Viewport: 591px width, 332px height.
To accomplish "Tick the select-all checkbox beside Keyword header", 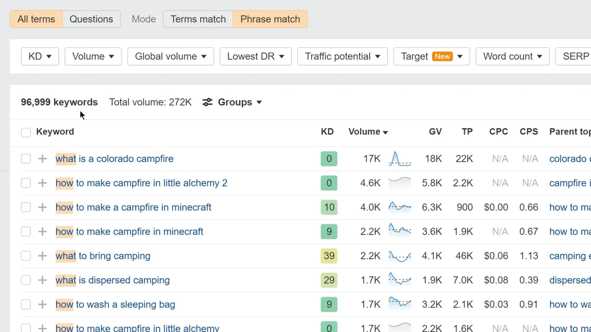I will click(x=26, y=132).
